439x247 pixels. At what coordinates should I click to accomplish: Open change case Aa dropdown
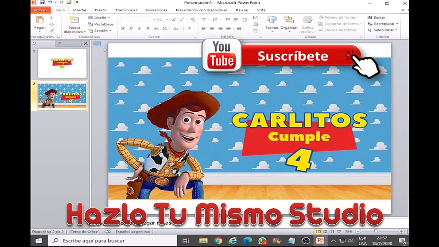[176, 28]
